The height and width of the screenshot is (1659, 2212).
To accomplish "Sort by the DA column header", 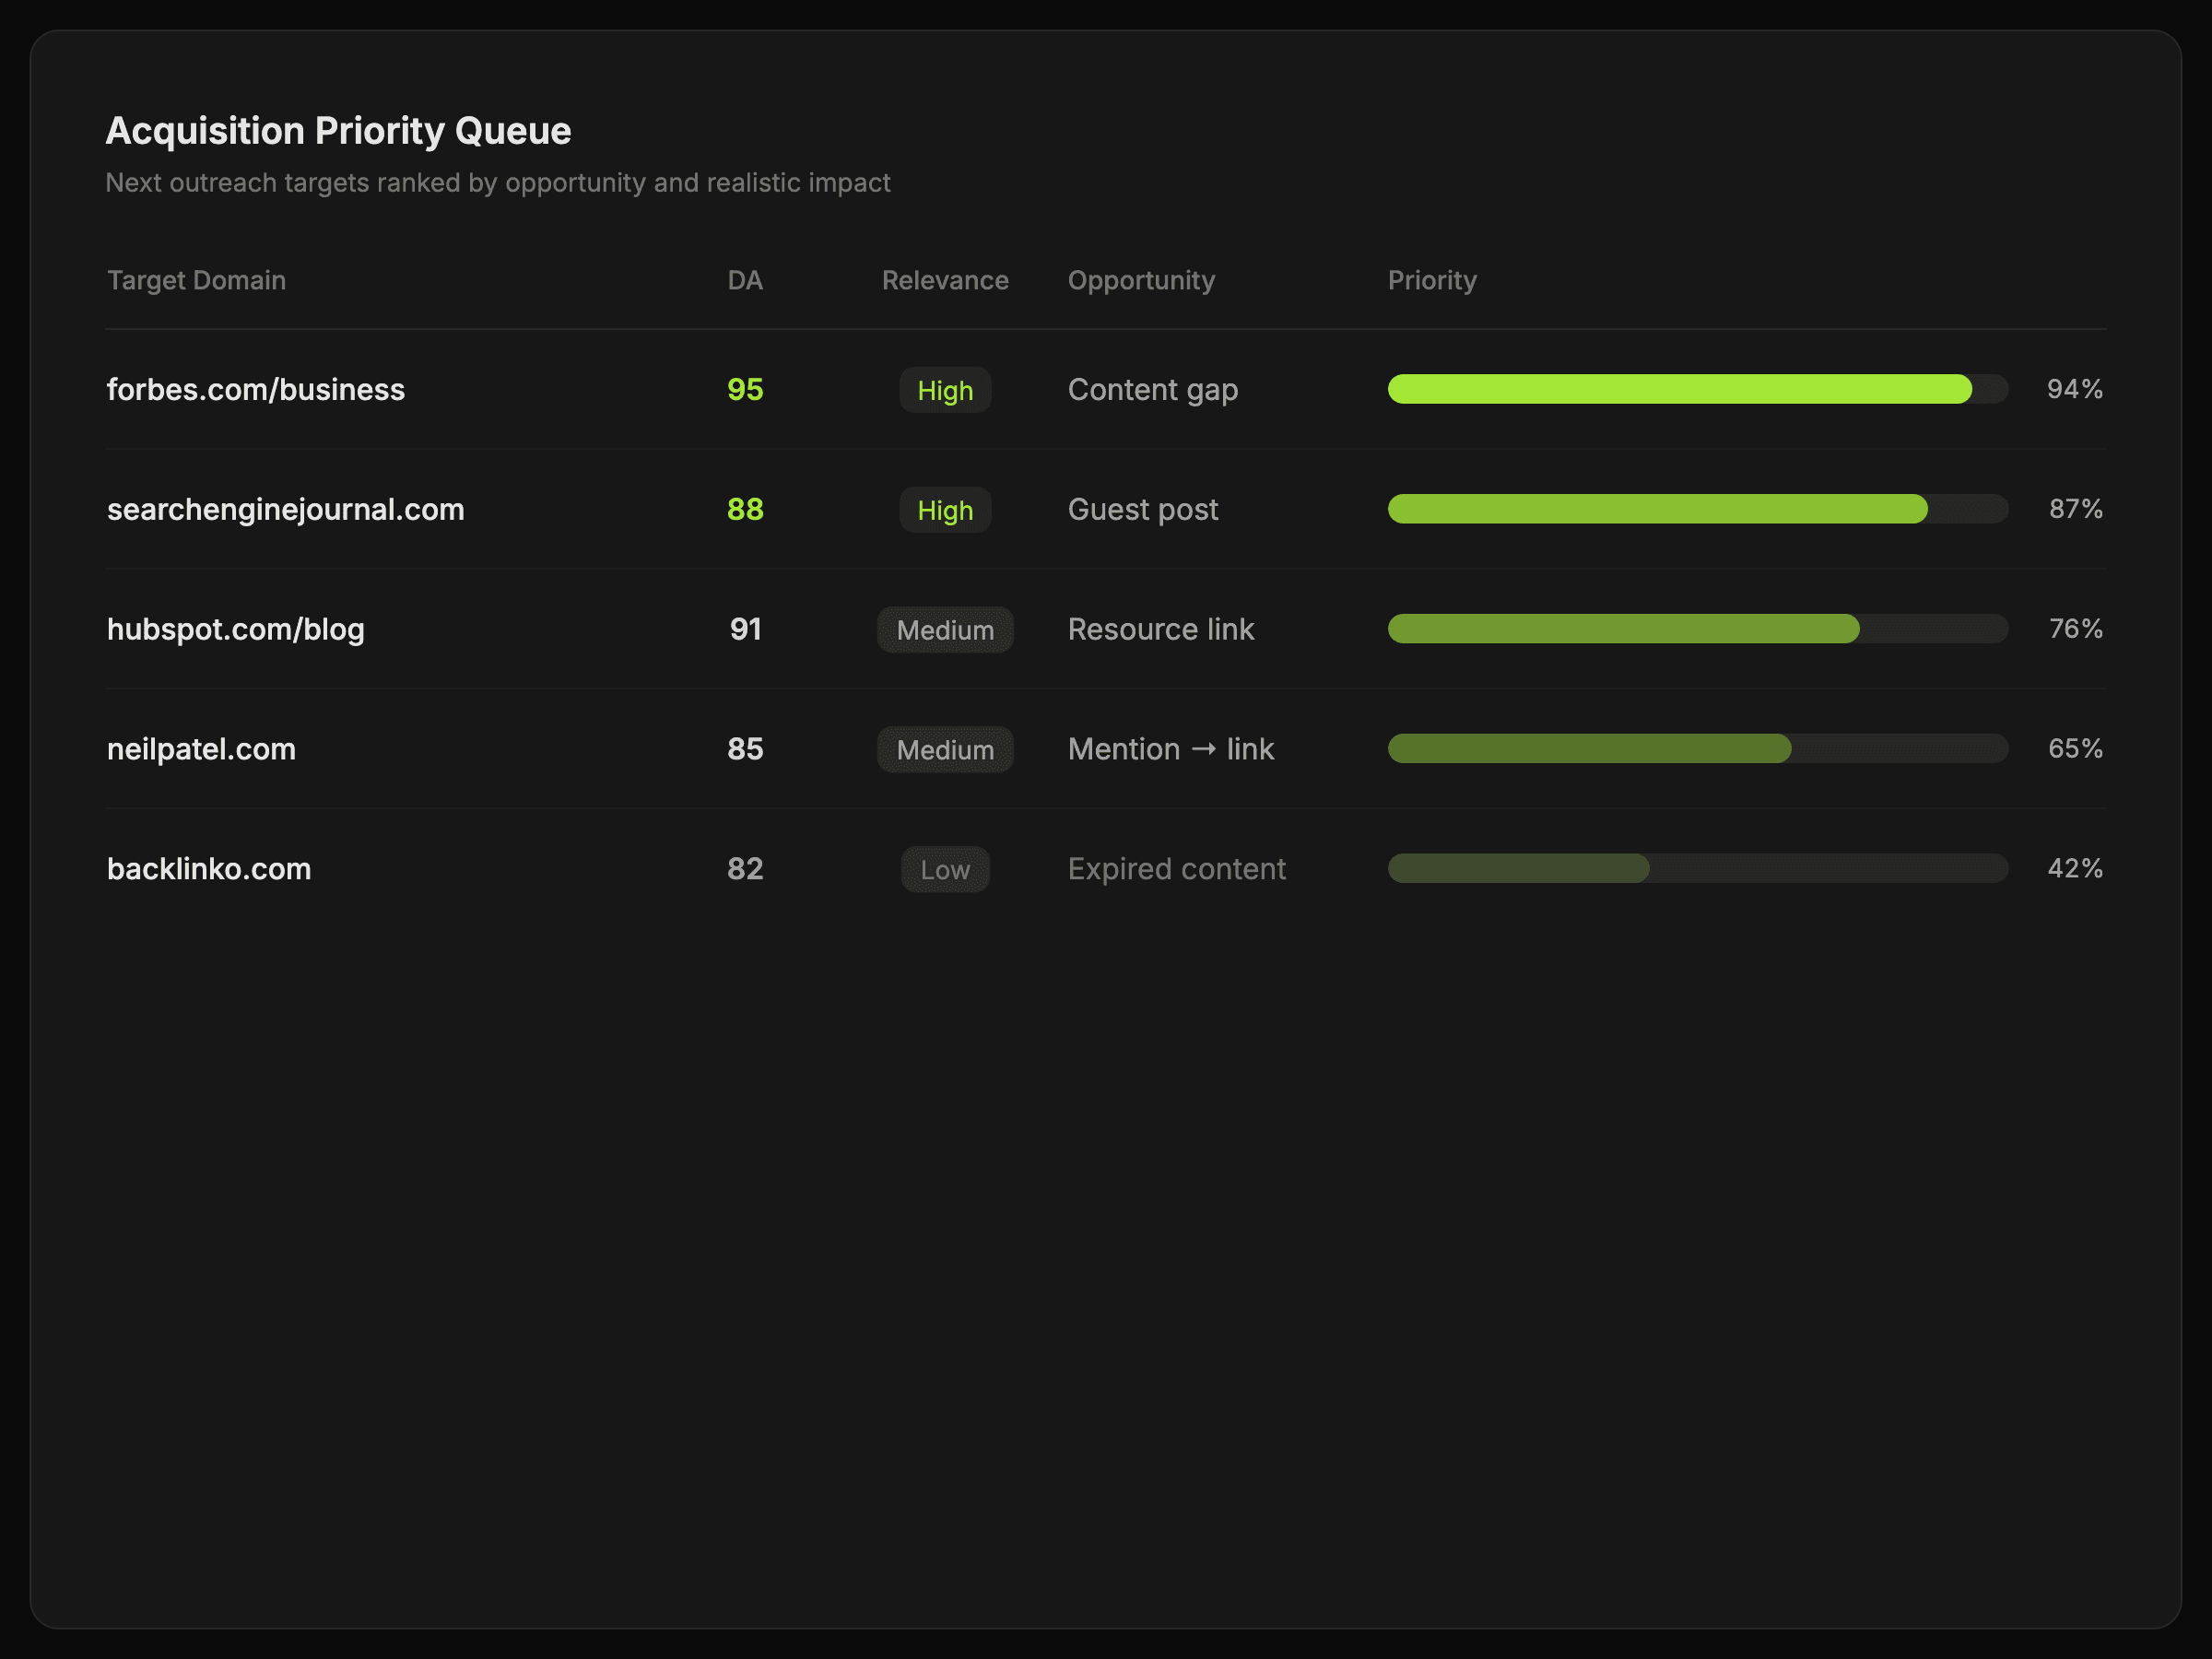I will pyautogui.click(x=745, y=280).
